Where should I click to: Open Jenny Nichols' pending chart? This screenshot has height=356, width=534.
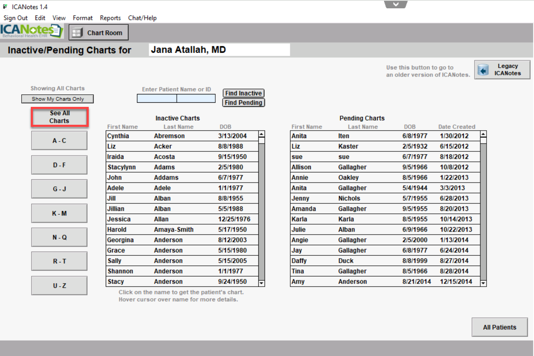pos(385,198)
